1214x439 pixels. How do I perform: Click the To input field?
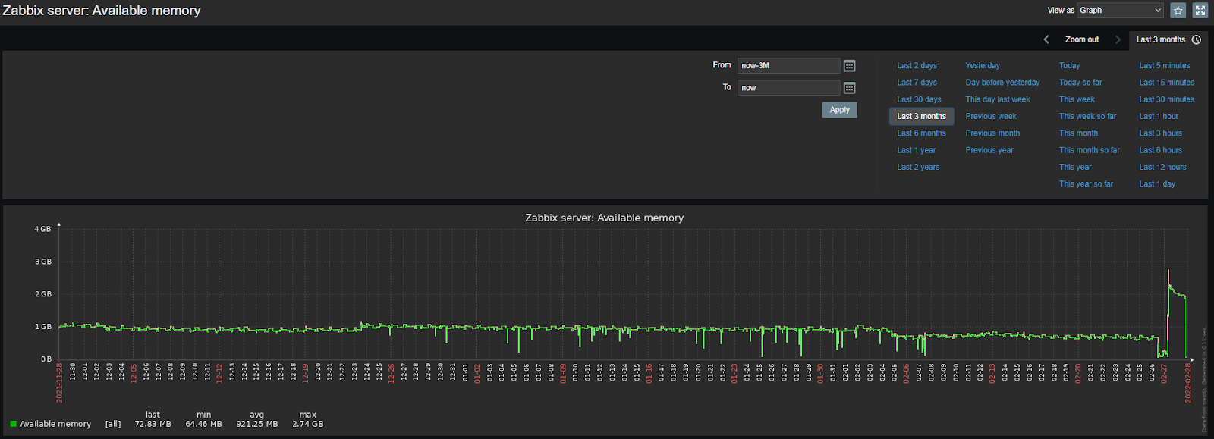click(x=788, y=88)
